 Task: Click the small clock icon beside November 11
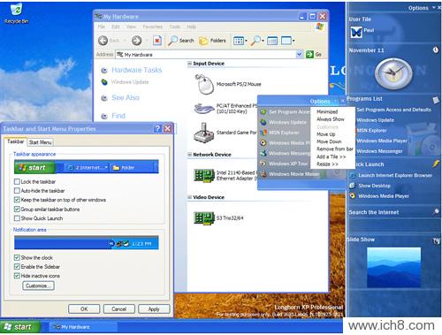click(436, 50)
